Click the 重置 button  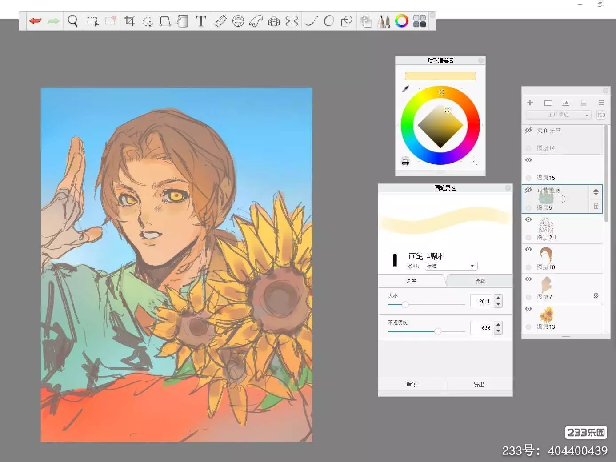pos(412,385)
